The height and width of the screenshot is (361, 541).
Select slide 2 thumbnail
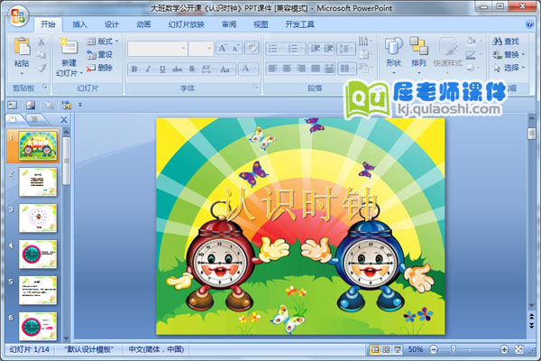pyautogui.click(x=38, y=182)
